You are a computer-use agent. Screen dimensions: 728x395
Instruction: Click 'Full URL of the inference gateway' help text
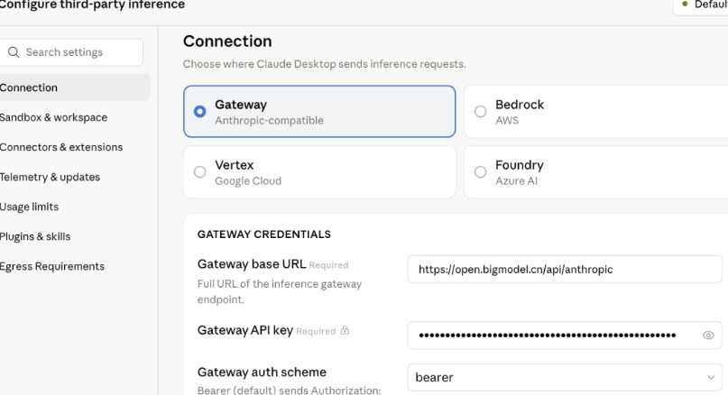pyautogui.click(x=280, y=291)
